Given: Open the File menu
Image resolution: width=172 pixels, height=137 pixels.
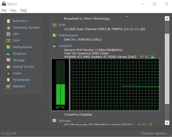Looking at the screenshot, I should 4,10.
